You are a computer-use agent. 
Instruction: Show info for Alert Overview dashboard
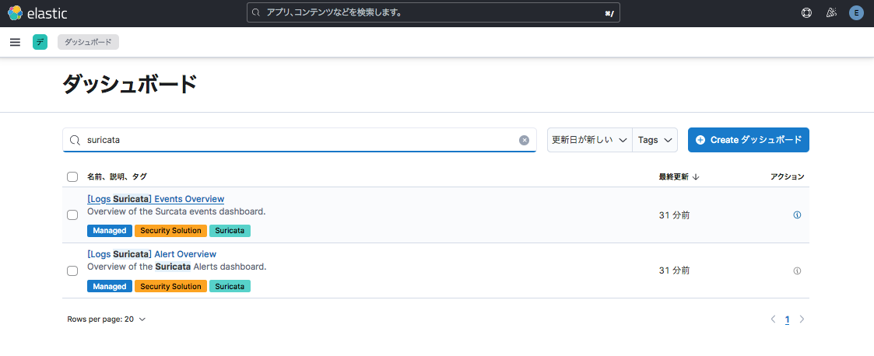point(797,270)
